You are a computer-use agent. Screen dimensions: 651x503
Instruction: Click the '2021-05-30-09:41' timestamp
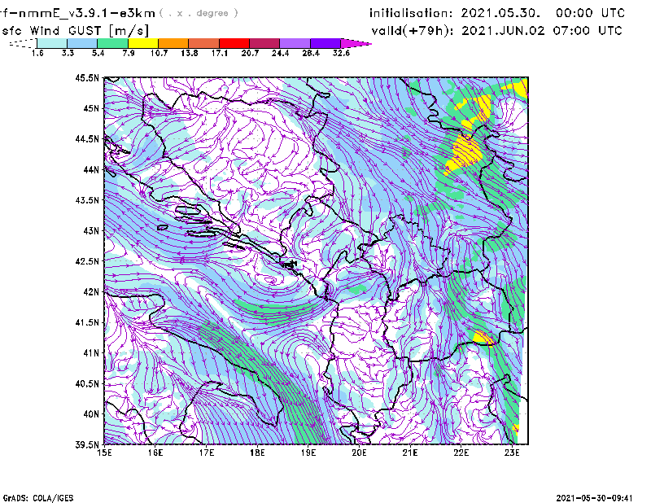click(594, 498)
